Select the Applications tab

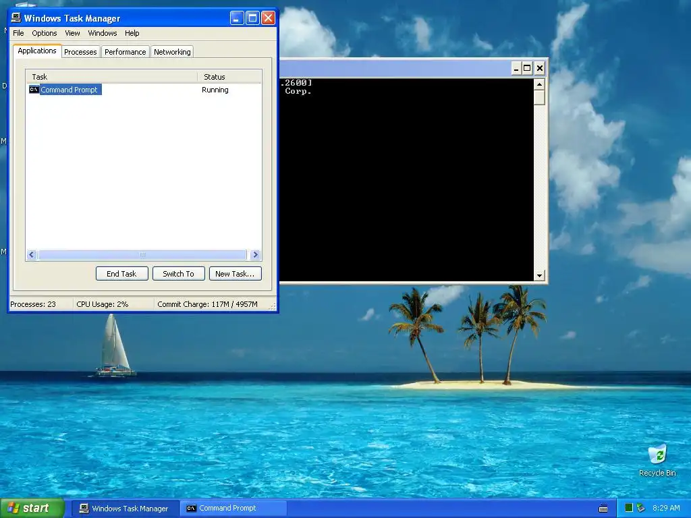point(37,51)
